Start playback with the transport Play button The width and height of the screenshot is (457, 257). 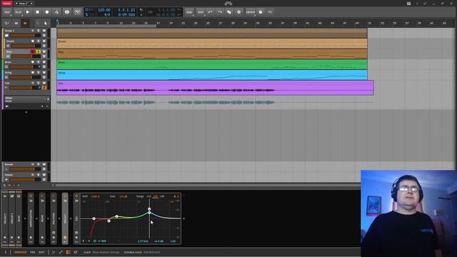tap(28, 12)
